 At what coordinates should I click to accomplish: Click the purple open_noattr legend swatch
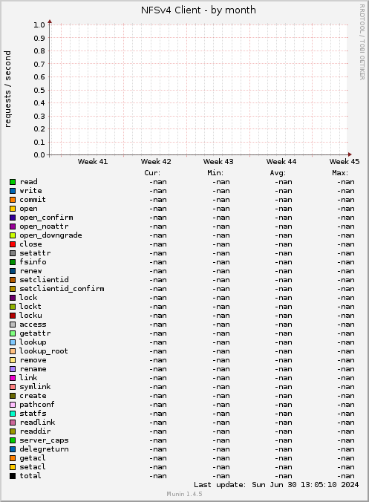pyautogui.click(x=13, y=226)
